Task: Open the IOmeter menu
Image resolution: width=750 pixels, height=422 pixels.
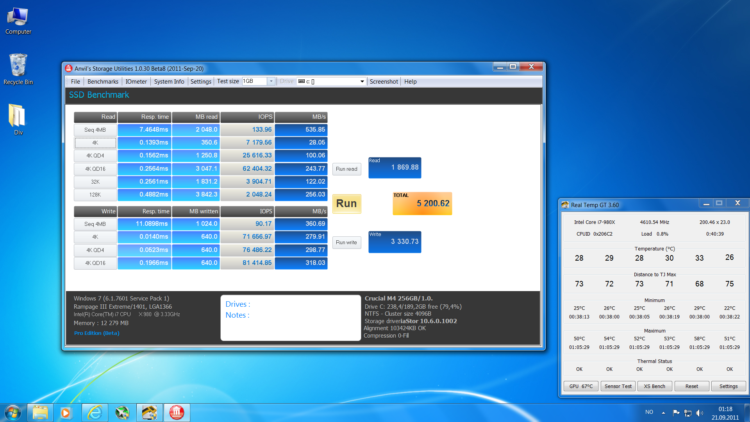Action: coord(136,81)
